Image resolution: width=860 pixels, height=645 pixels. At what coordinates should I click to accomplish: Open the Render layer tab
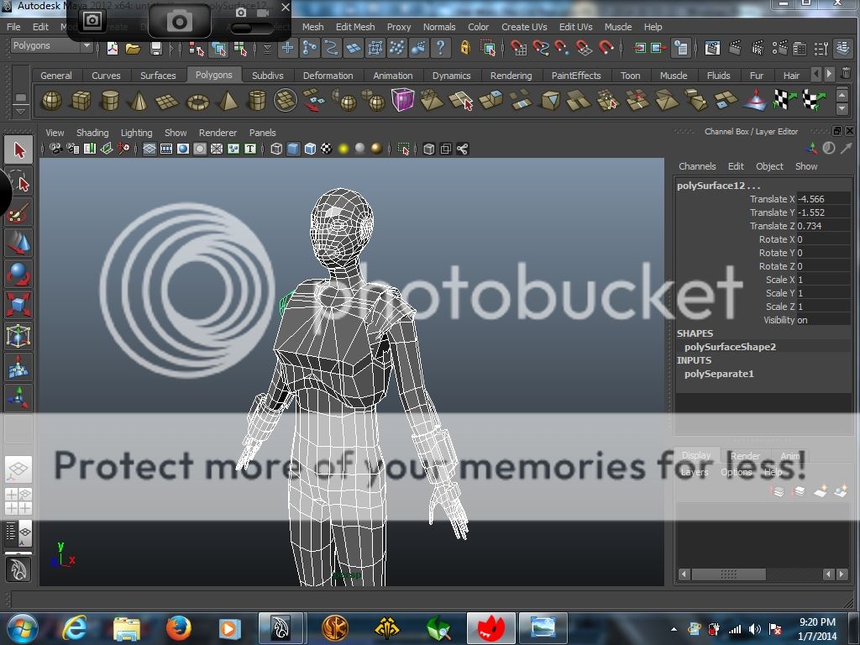[745, 456]
